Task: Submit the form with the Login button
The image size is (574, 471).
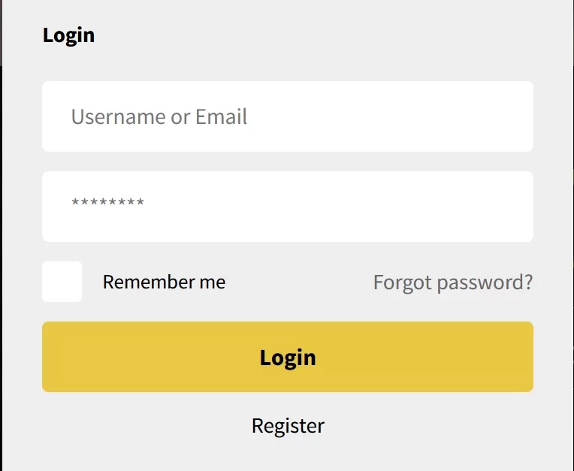Action: click(287, 357)
